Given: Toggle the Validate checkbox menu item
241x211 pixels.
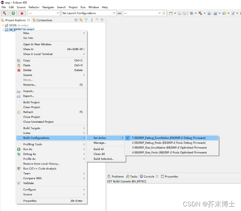Looking at the screenshot, I should [x=52, y=183].
